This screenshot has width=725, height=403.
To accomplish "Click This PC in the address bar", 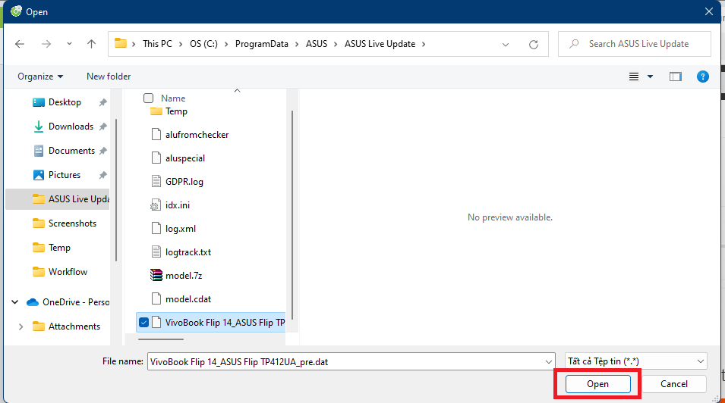I will pyautogui.click(x=157, y=44).
